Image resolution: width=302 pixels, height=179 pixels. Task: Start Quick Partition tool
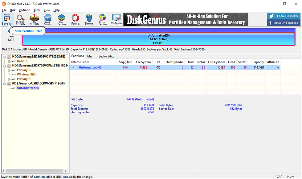click(x=48, y=19)
